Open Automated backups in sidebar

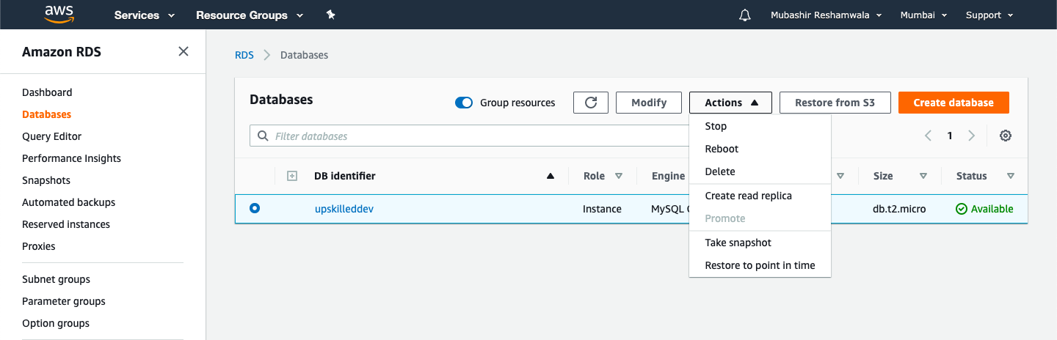click(68, 202)
